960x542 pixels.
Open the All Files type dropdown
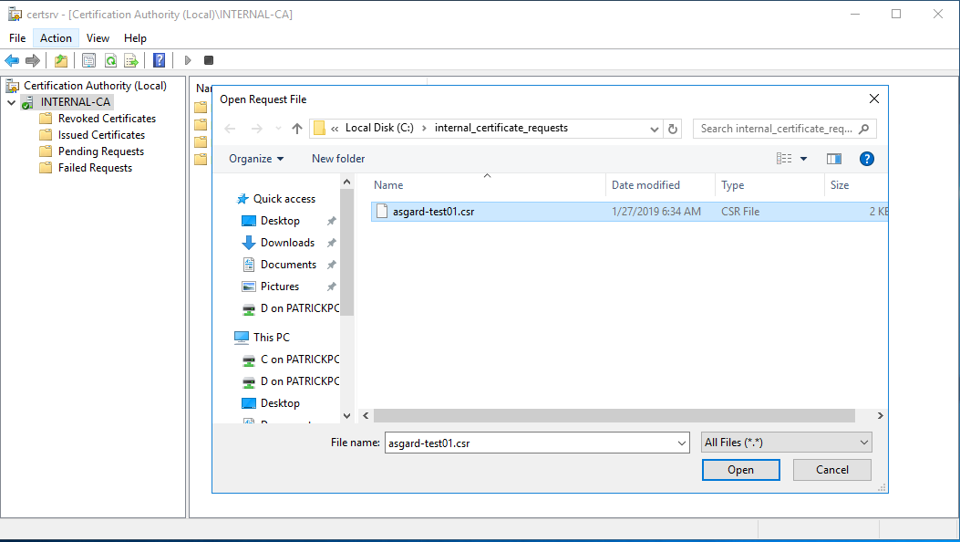(787, 443)
